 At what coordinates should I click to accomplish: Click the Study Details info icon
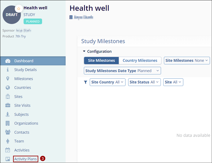(8, 70)
